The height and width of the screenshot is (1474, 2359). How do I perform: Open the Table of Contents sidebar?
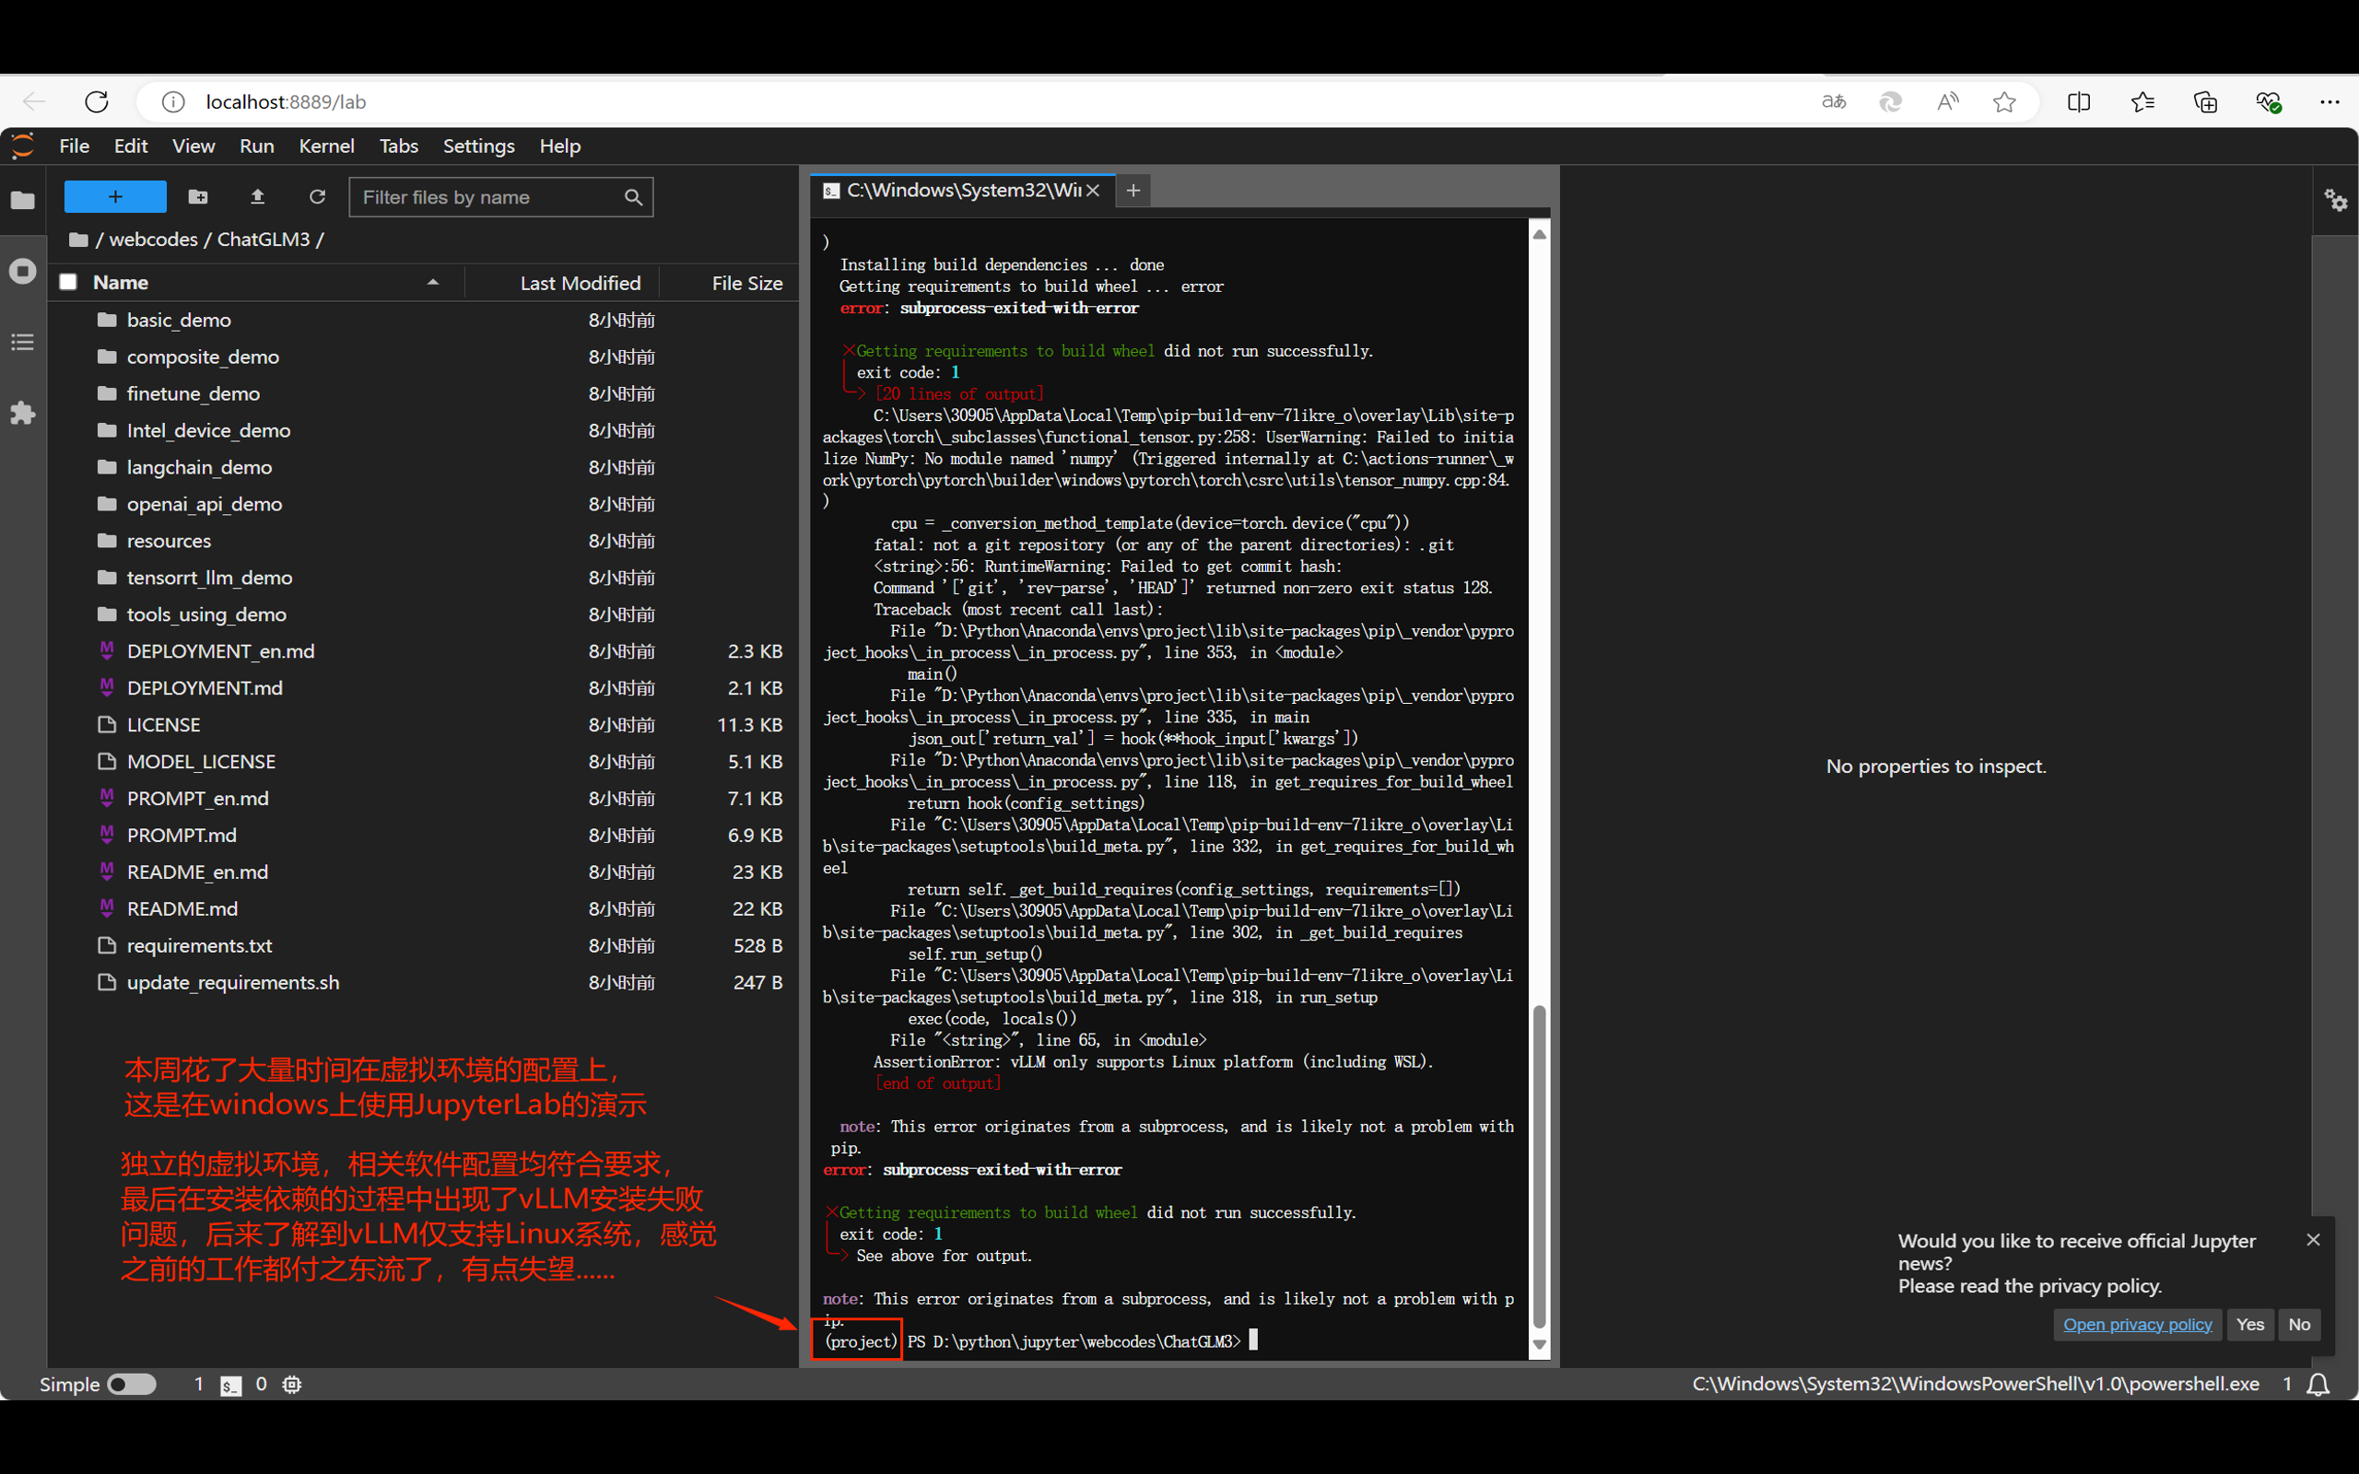coord(22,342)
